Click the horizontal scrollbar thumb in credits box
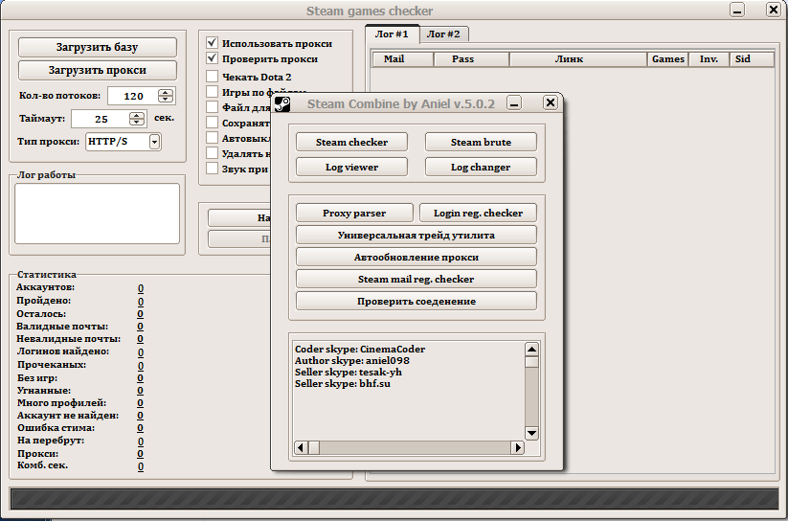This screenshot has width=788, height=521. (x=314, y=447)
